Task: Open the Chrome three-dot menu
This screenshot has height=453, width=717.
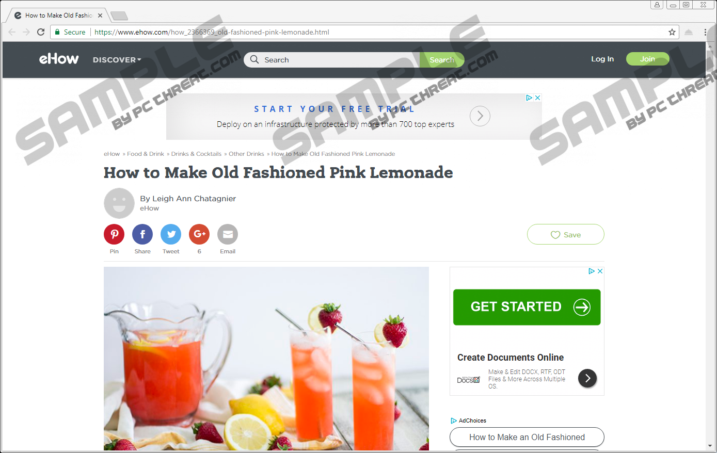Action: click(x=705, y=32)
